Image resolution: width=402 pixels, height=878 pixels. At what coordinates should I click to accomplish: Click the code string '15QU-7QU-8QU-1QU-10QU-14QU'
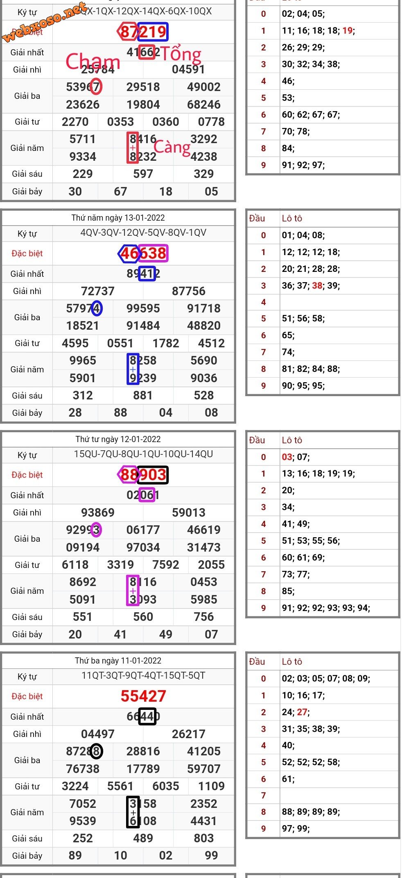pyautogui.click(x=143, y=454)
